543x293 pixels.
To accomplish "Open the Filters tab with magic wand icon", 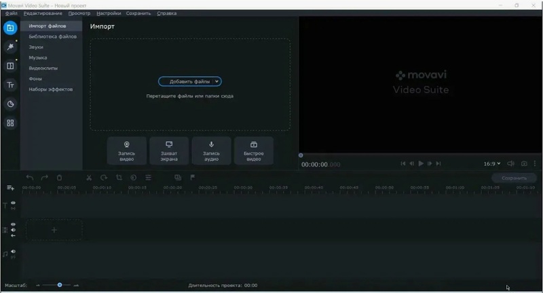I will pyautogui.click(x=10, y=47).
